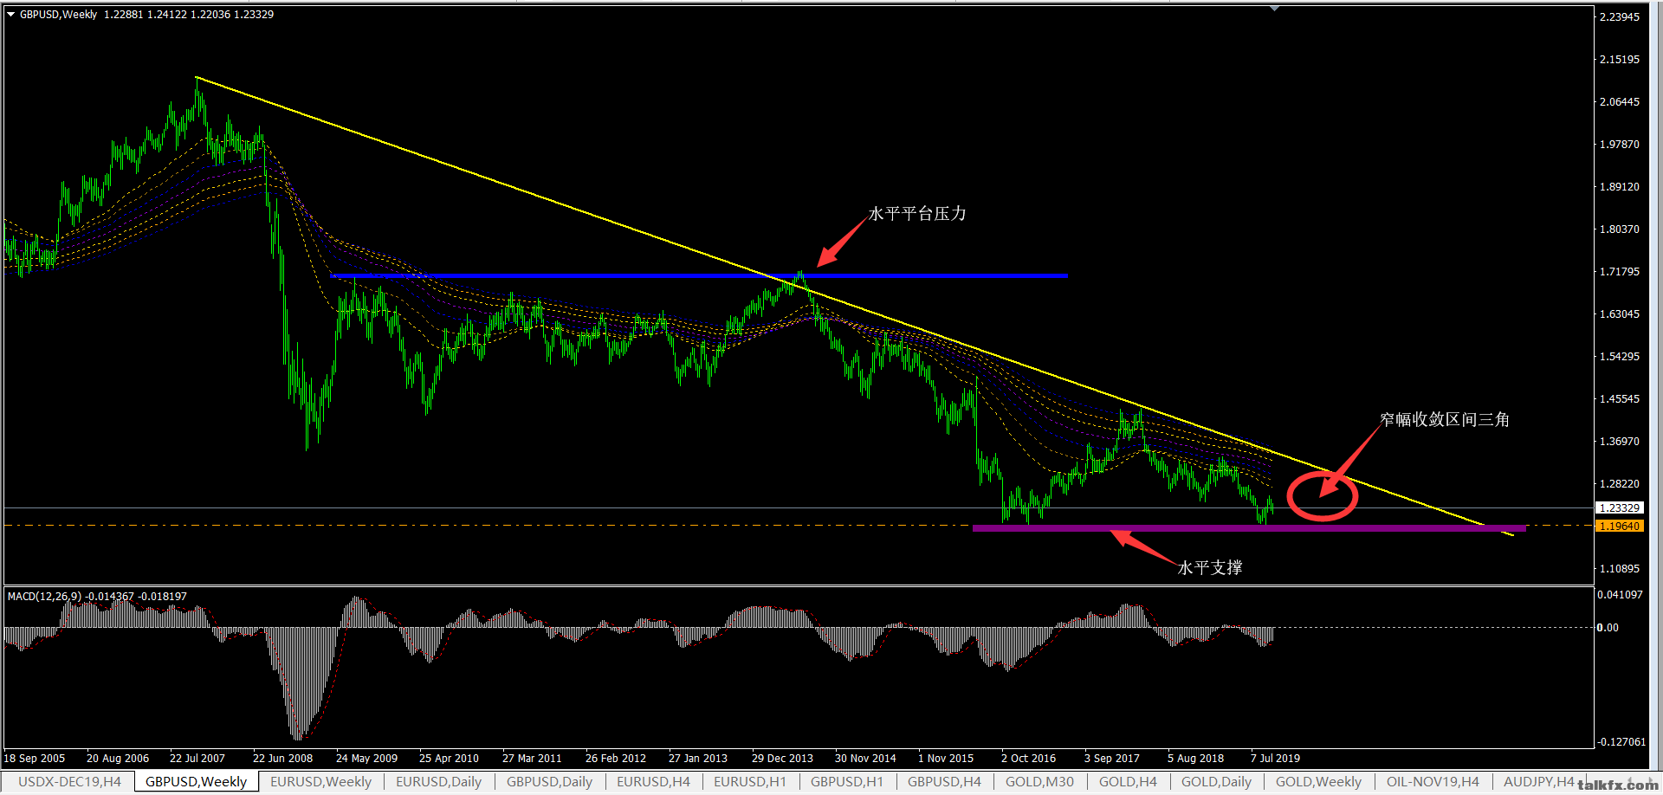Click the 1.71795 price scale value

(x=1620, y=271)
